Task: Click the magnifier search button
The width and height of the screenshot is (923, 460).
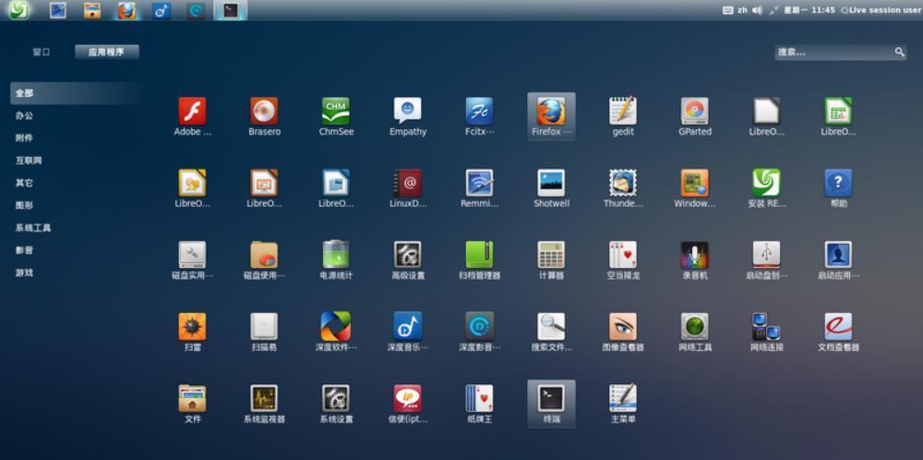Action: (x=899, y=53)
